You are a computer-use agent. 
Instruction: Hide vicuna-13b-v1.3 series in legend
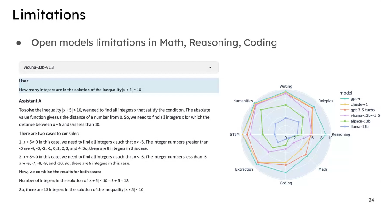point(360,115)
